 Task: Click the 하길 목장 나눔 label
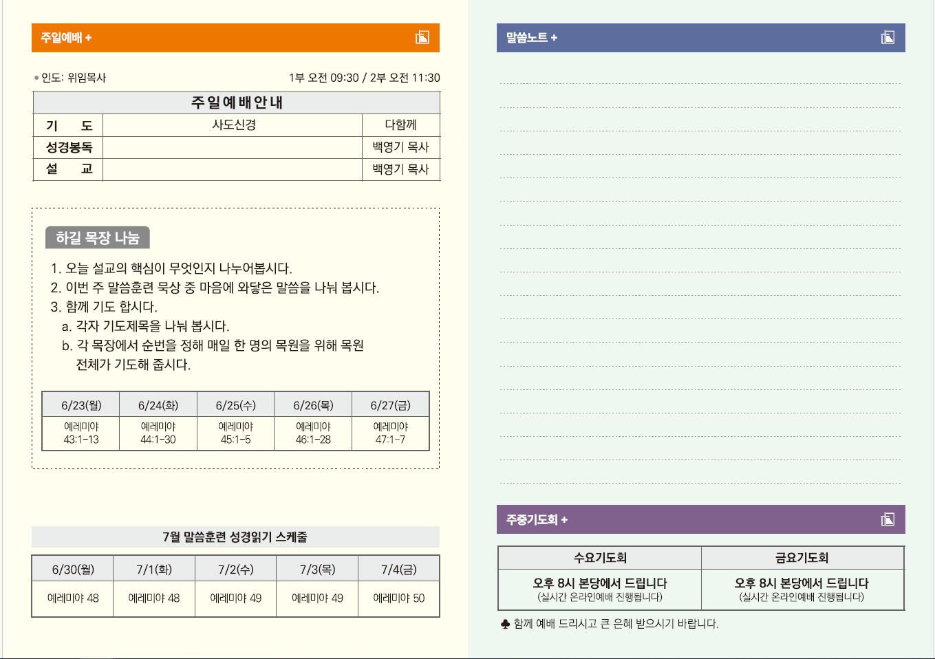(x=98, y=238)
